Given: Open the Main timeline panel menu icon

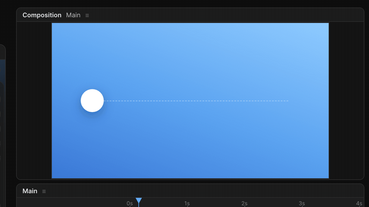Looking at the screenshot, I should pos(44,191).
